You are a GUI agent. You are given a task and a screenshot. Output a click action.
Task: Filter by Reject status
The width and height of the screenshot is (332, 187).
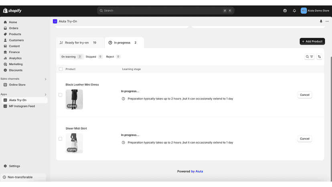(x=113, y=57)
